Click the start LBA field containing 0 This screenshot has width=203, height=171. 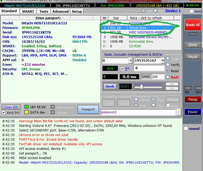(x=115, y=61)
